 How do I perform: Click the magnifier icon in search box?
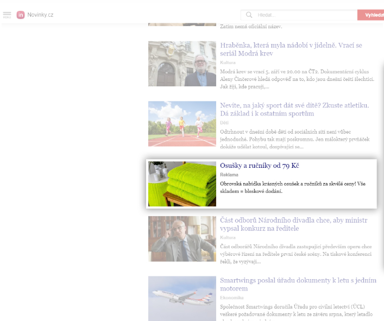tap(249, 15)
